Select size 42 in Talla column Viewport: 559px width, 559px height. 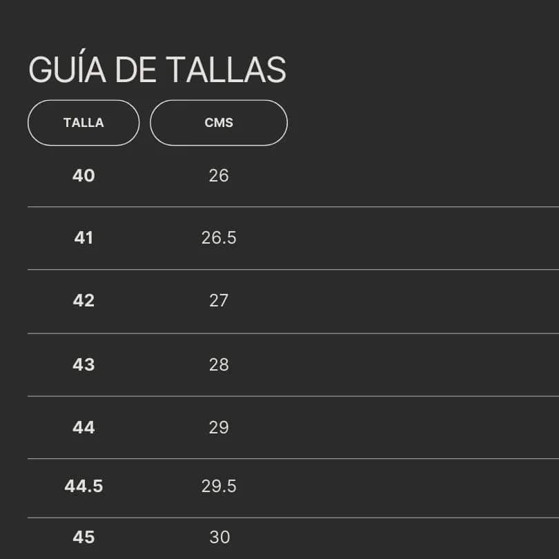click(84, 300)
